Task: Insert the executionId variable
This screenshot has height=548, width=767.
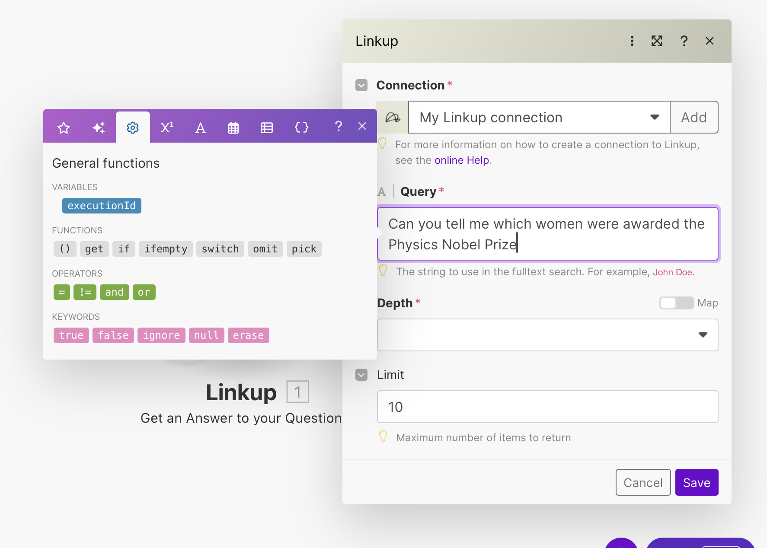Action: [102, 206]
